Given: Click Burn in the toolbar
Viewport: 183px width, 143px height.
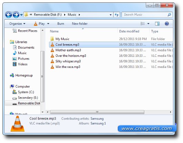Looking at the screenshot, I should pos(61,24).
